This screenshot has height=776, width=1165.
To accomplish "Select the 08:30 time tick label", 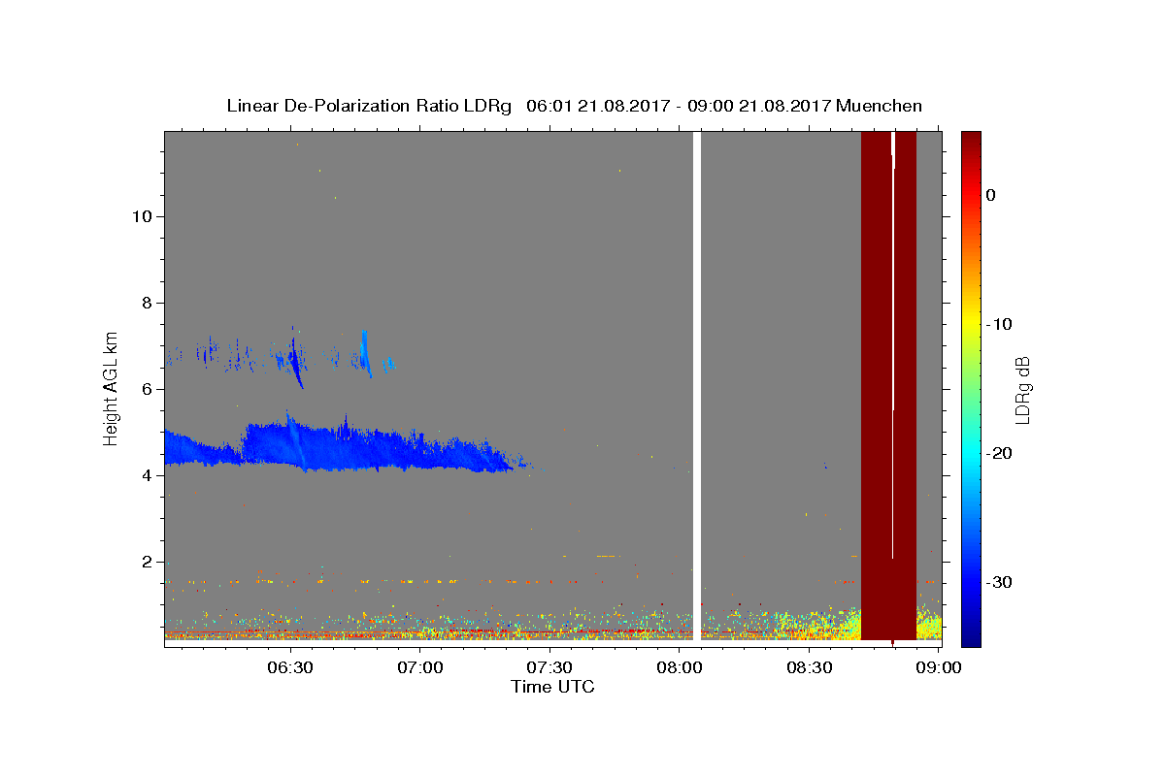I will click(x=810, y=667).
